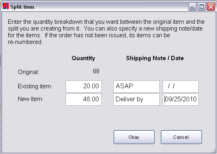Click the empty date field for existing item

[180, 86]
